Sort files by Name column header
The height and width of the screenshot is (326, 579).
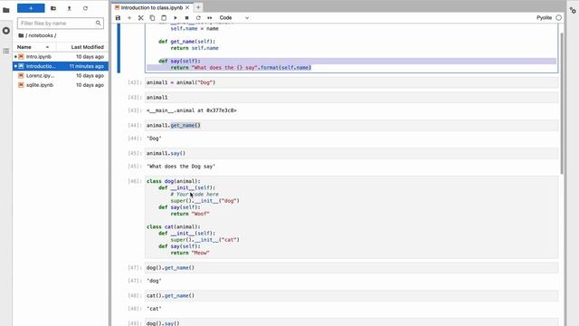(x=34, y=47)
